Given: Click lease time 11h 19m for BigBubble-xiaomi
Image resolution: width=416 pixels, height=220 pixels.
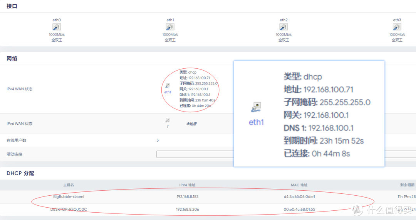Looking at the screenshot, I should pyautogui.click(x=406, y=196).
